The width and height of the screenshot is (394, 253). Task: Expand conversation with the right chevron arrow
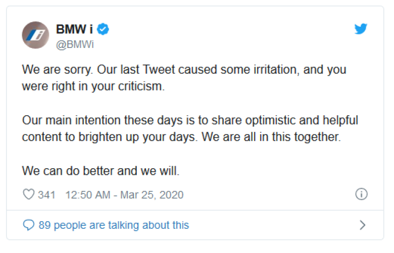(362, 225)
